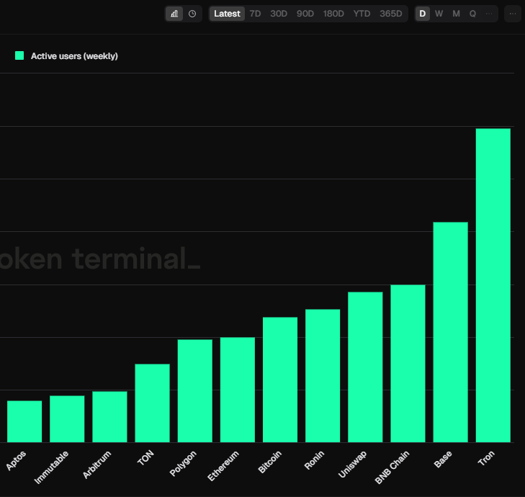Click the BNB Chain axis label
The image size is (525, 497).
point(392,467)
